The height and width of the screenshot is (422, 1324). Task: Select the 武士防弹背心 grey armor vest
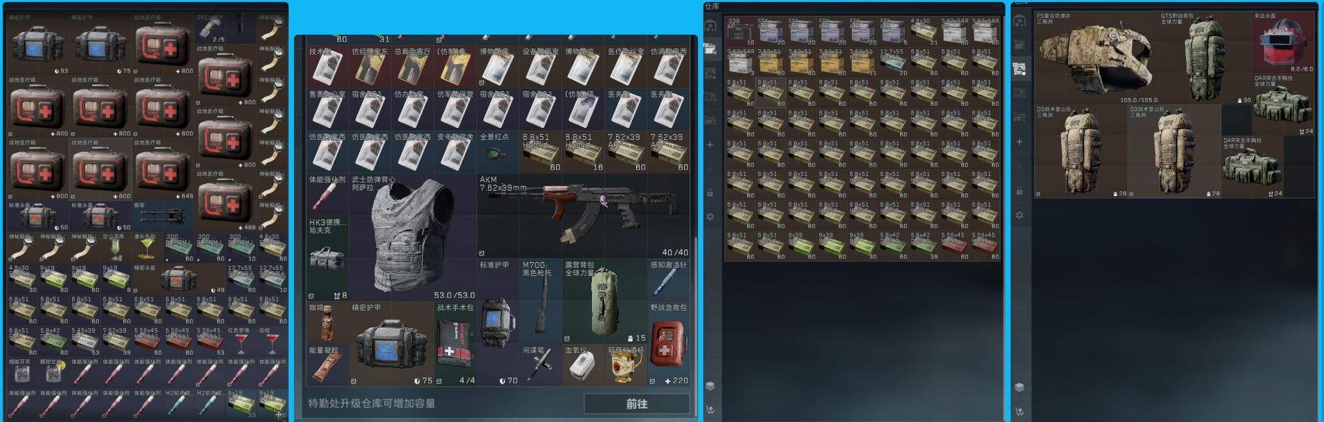413,237
